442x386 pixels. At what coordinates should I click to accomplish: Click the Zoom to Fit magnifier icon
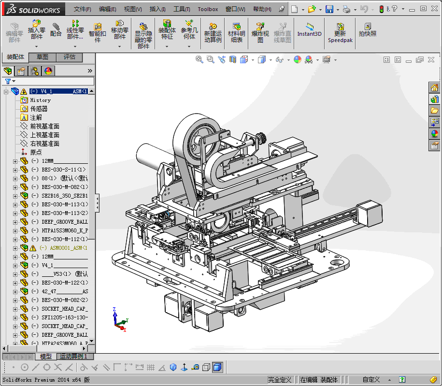199,59
